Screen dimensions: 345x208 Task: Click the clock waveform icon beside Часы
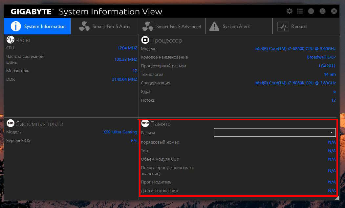pyautogui.click(x=11, y=40)
